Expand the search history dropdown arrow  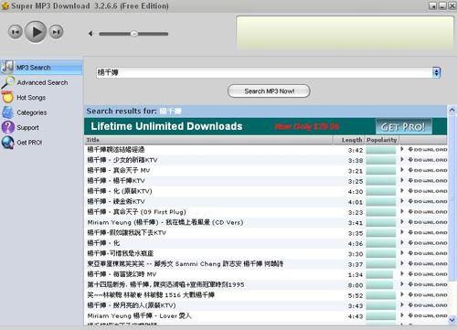point(437,72)
